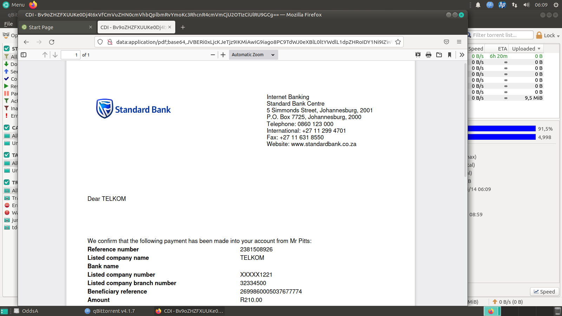
Task: Open the HP tray icon
Action: (x=502, y=5)
